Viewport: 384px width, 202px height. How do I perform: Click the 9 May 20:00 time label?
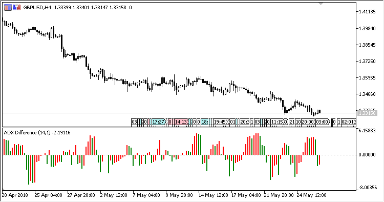(179, 195)
